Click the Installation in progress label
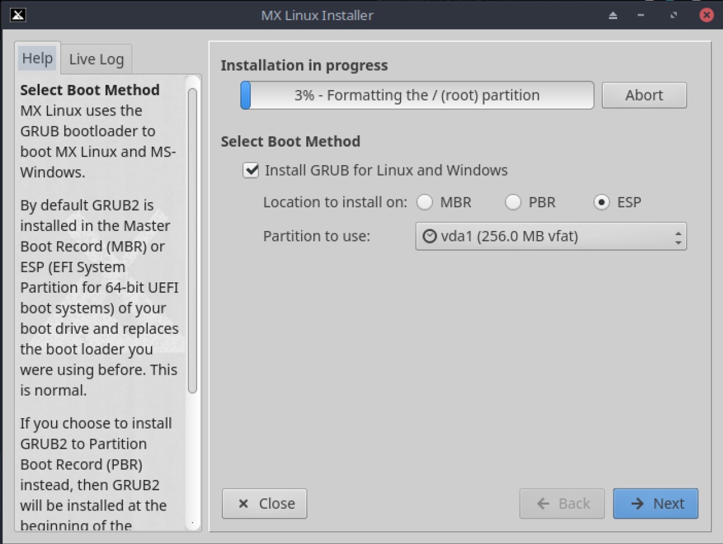The image size is (723, 544). [304, 65]
